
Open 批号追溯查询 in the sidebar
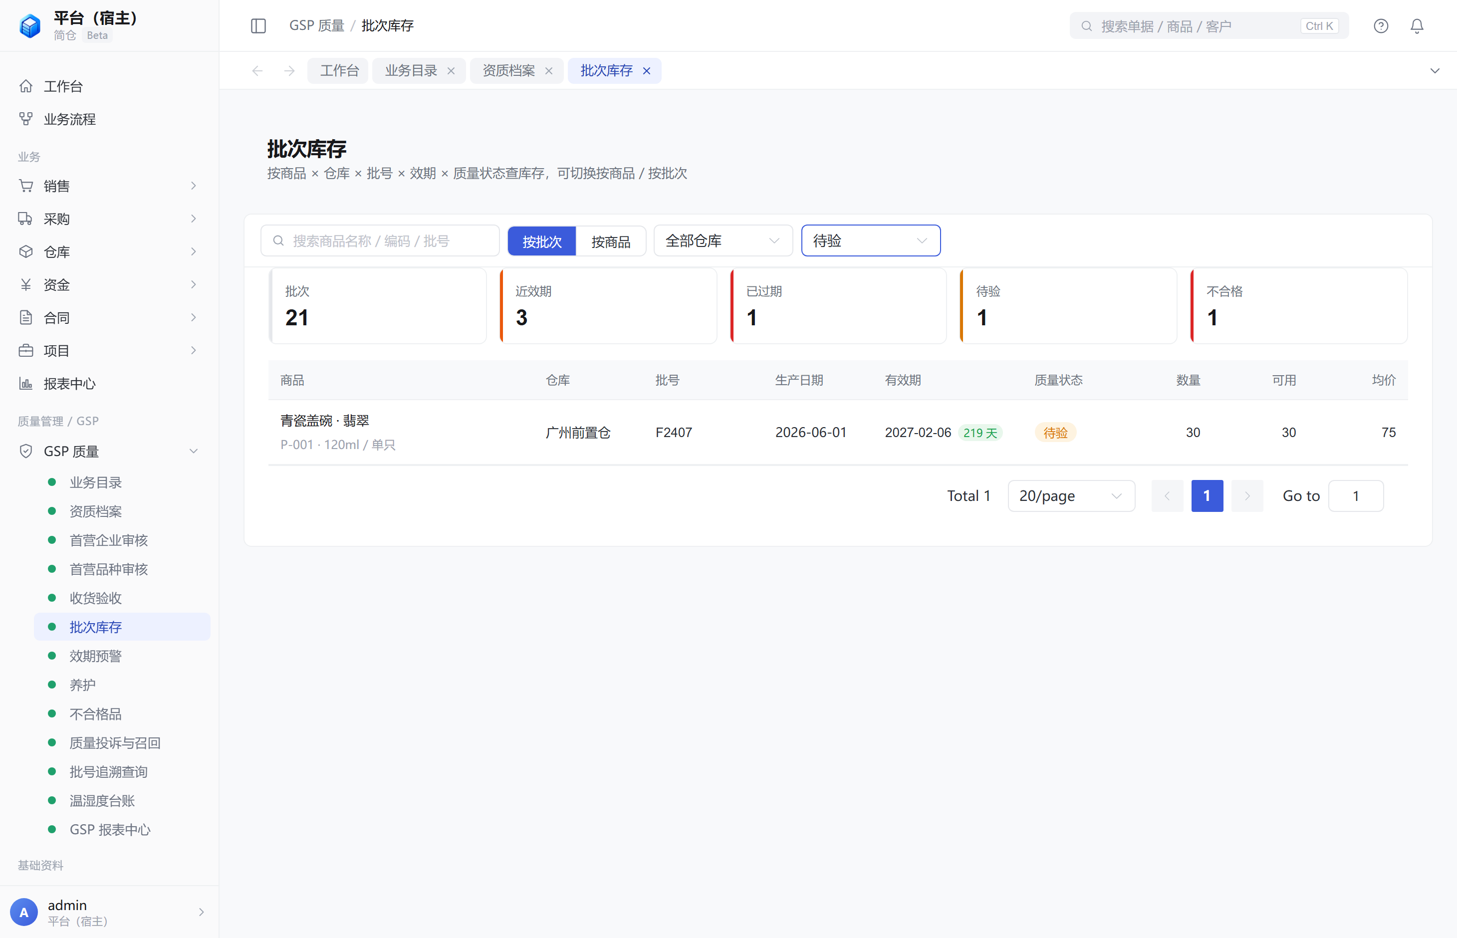coord(122,772)
